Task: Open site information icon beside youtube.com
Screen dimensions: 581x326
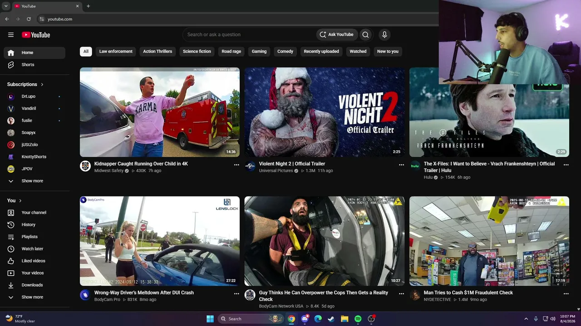Action: tap(41, 19)
